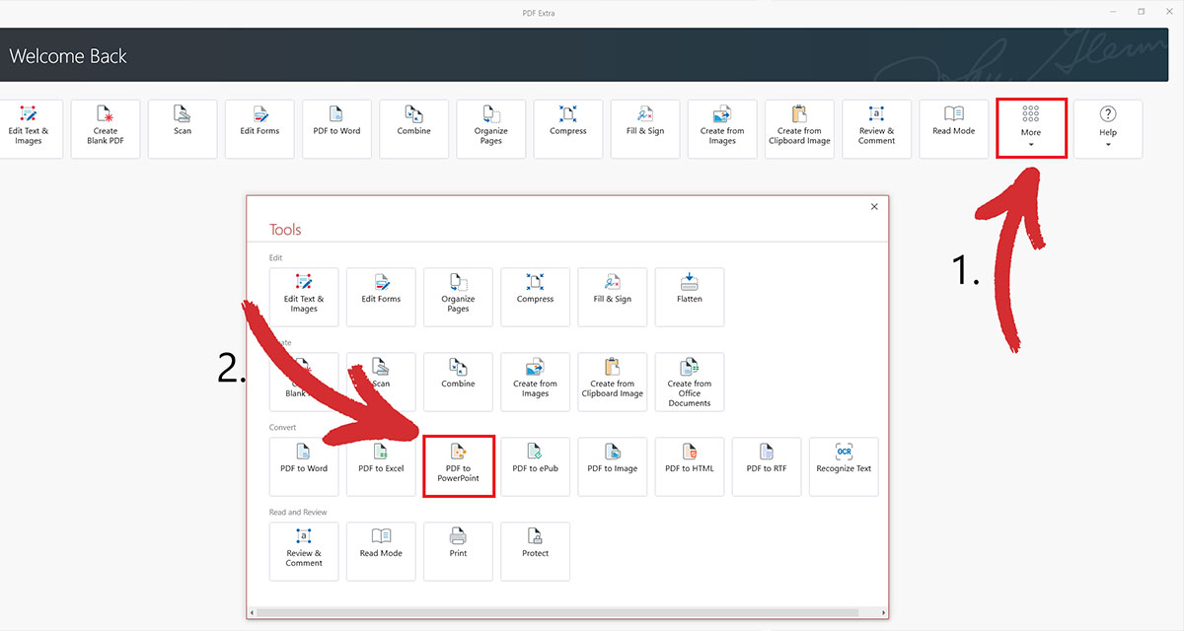
Task: Click Create from Office Documents
Action: (x=690, y=382)
